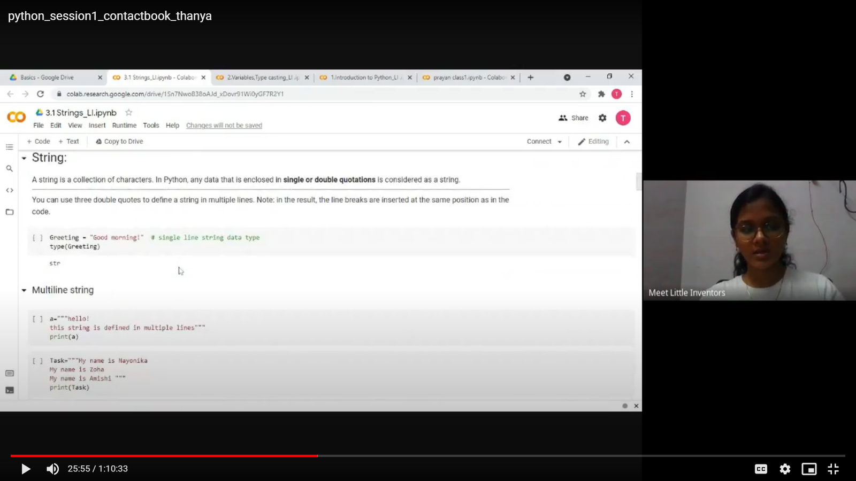Open the browser extensions puzzle icon
Screen dimensions: 856x481
[601, 94]
